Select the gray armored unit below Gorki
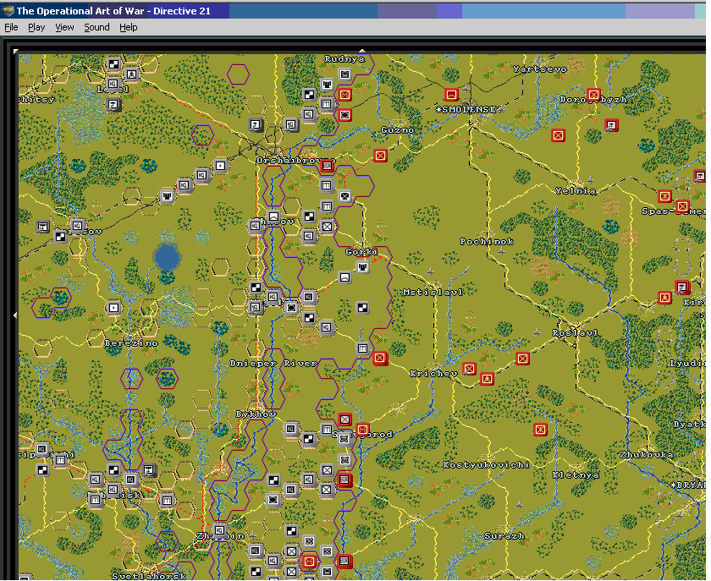The image size is (711, 581). click(362, 267)
